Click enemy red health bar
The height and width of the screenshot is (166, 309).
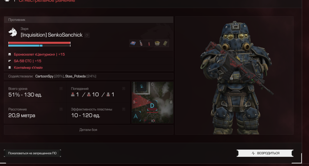point(39,43)
